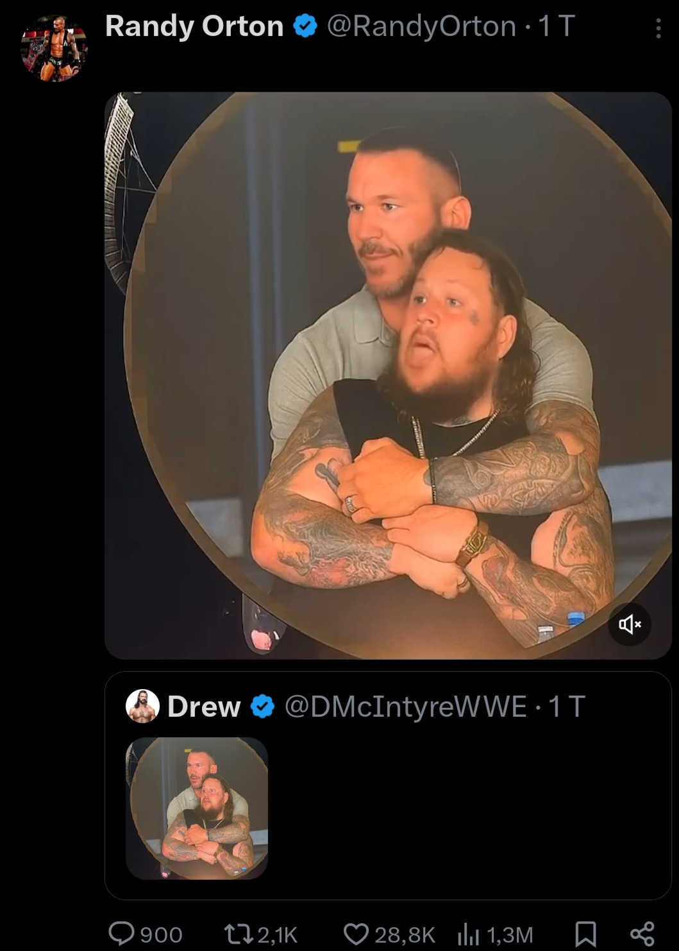Image resolution: width=679 pixels, height=951 pixels.
Task: Click Randy Orton's blue verified badge
Action: (305, 26)
